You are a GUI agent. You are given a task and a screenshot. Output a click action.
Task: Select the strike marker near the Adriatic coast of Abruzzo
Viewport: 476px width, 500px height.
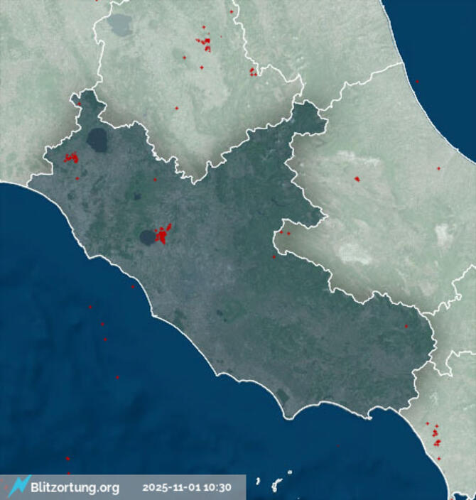[x=438, y=168]
